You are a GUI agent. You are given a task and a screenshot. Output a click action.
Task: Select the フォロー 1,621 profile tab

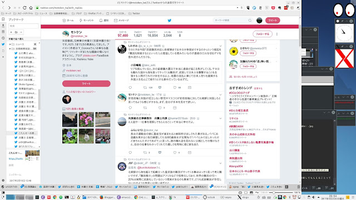[137, 34]
